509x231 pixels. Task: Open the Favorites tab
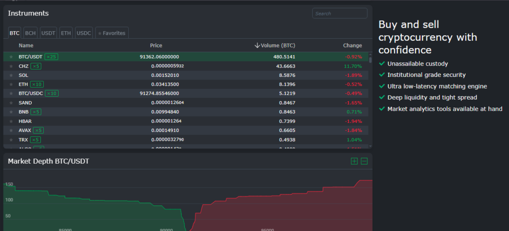(x=112, y=33)
